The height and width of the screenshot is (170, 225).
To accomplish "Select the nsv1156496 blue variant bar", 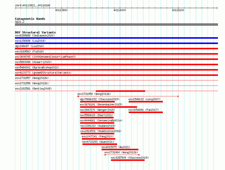I will pyautogui.click(x=116, y=43).
